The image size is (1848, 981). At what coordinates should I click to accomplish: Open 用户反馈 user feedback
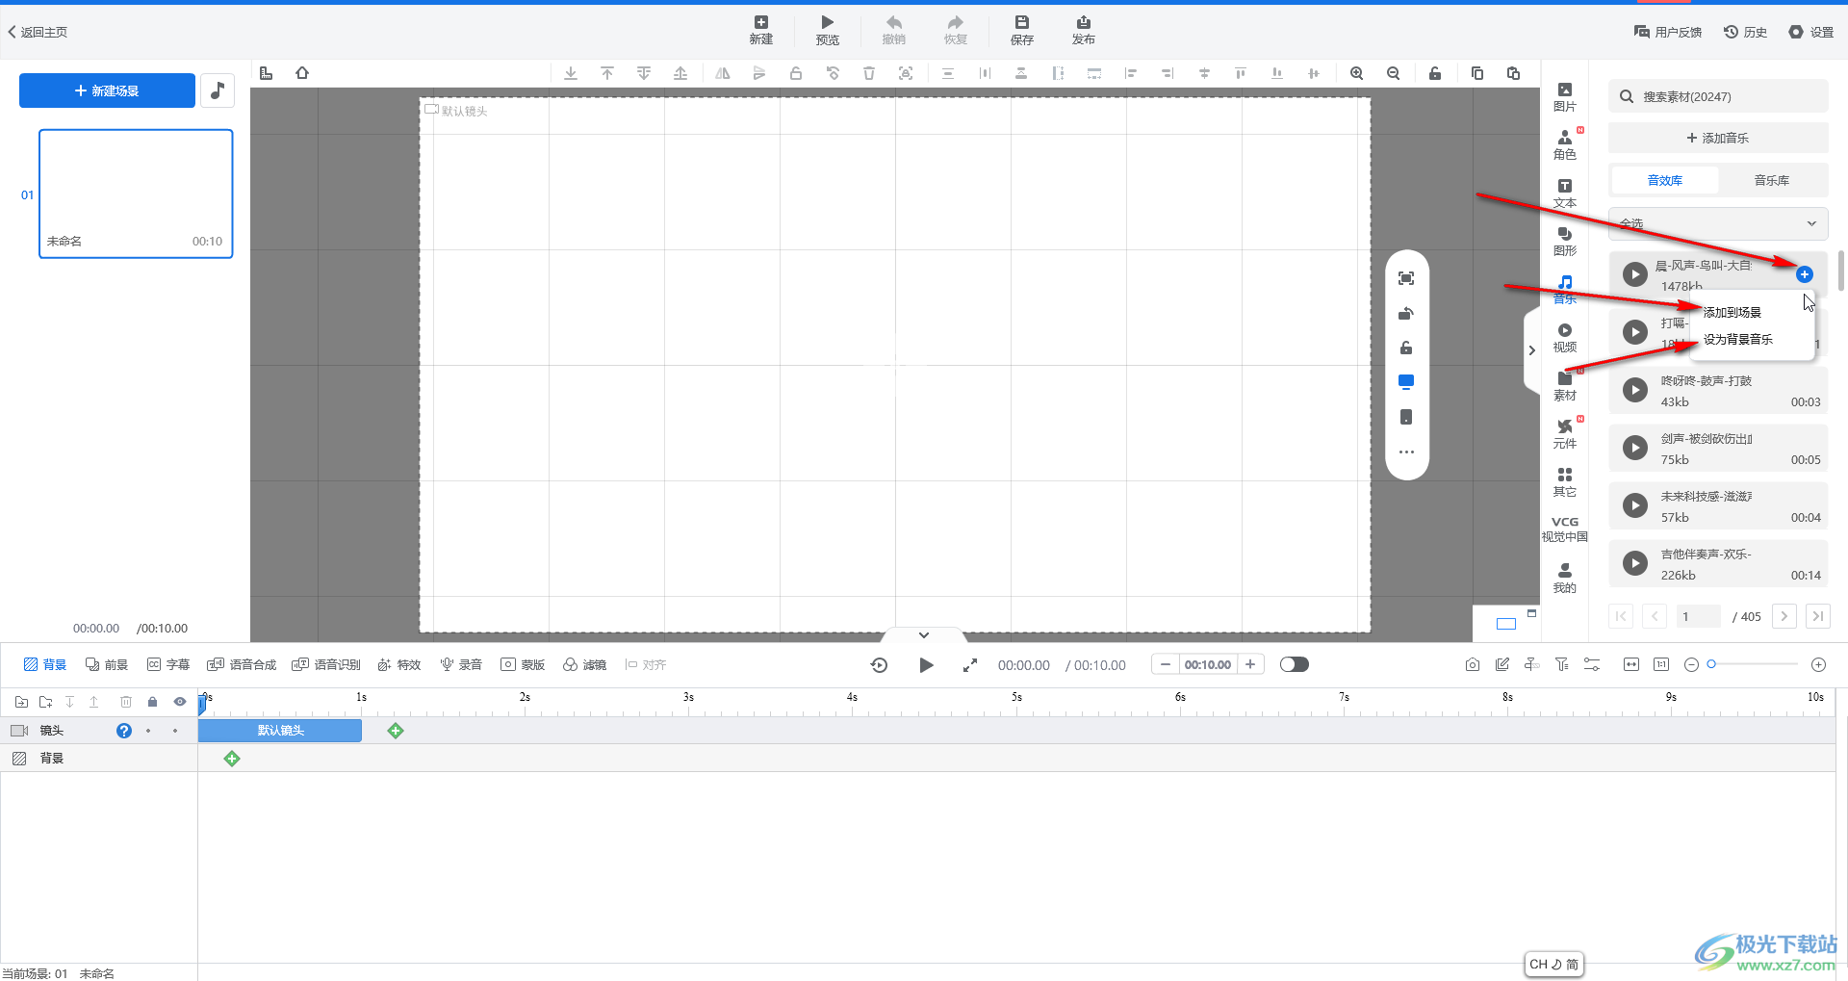(1668, 32)
